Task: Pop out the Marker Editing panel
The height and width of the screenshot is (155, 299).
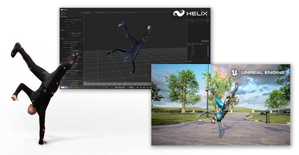Action: 80,12
